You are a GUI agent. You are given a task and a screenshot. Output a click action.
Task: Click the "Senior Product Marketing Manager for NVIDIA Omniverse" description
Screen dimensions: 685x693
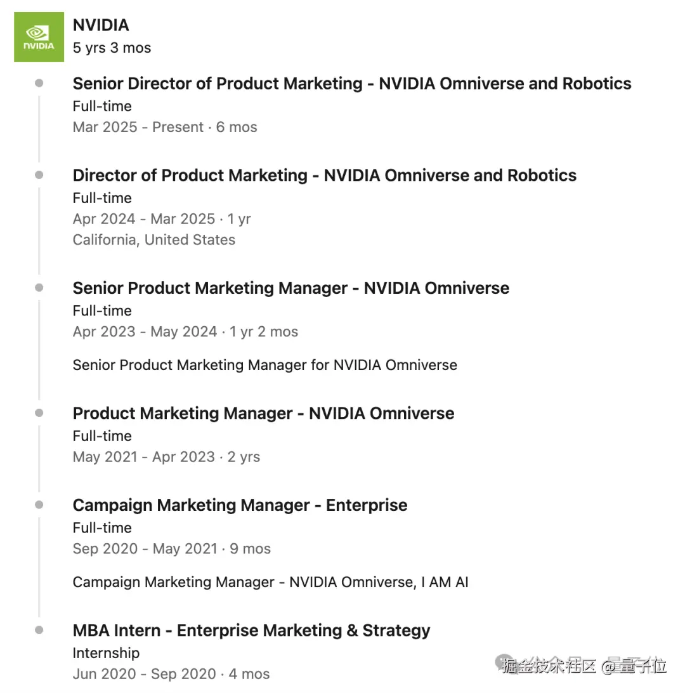pos(264,365)
